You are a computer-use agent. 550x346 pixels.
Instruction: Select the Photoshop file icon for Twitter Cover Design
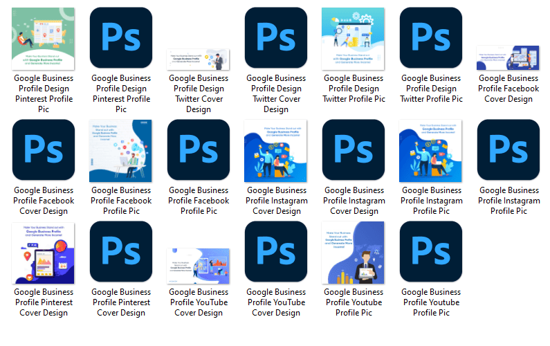[276, 37]
